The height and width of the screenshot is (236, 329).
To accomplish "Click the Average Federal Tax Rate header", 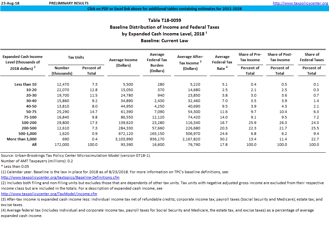I will coord(222,62).
